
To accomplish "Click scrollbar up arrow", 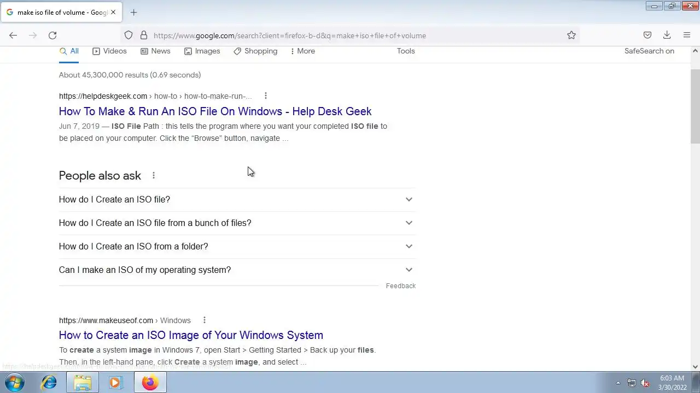I will (695, 51).
